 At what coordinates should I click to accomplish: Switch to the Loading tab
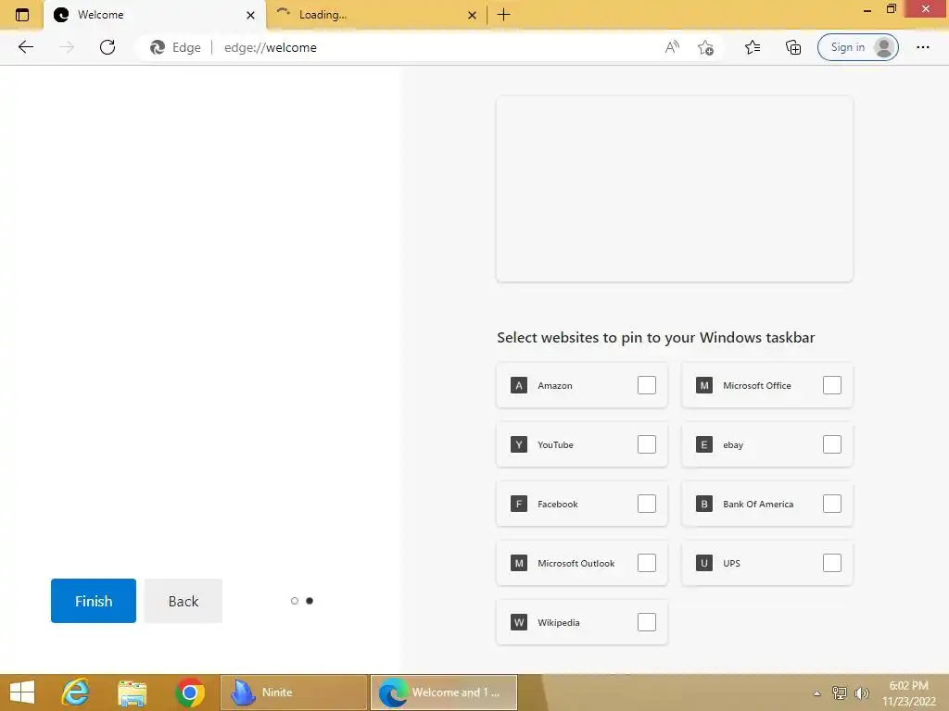pyautogui.click(x=376, y=15)
